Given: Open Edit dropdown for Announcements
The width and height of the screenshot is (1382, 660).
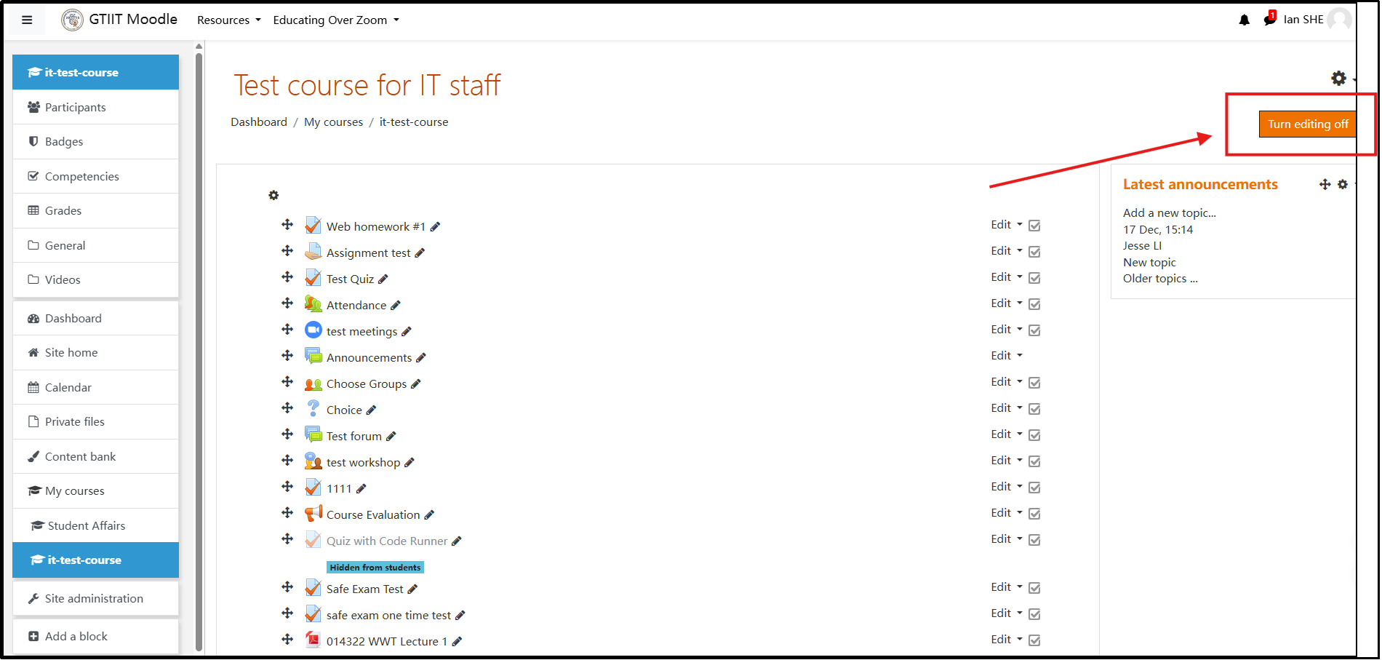Looking at the screenshot, I should [1006, 356].
